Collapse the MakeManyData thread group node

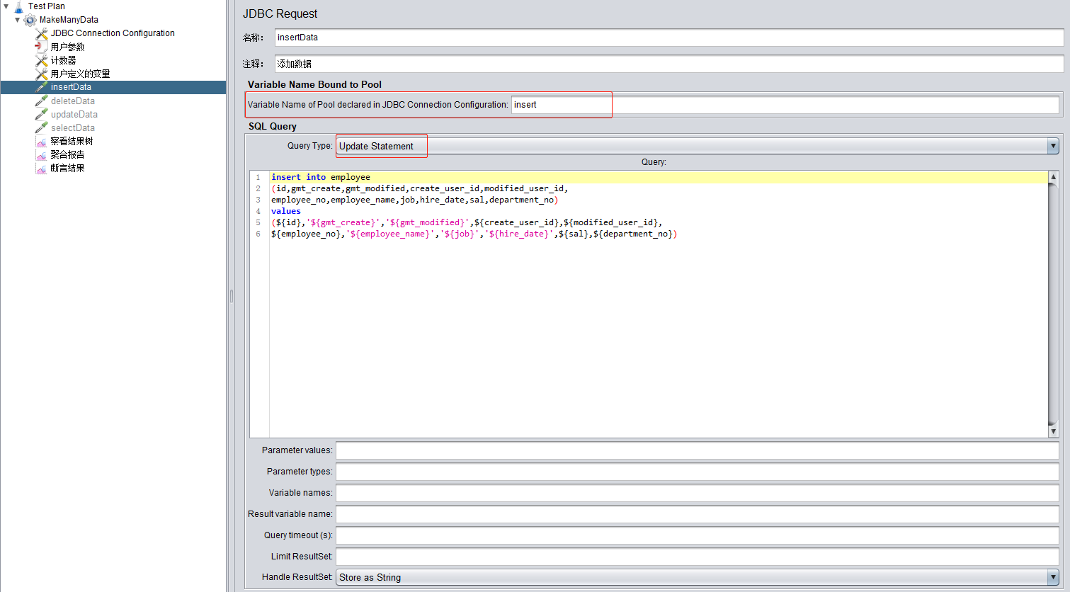point(18,20)
